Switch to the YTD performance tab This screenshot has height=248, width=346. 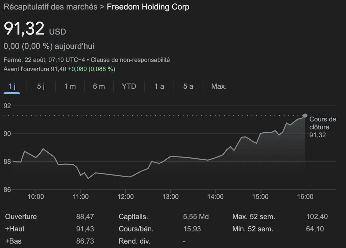pos(129,86)
